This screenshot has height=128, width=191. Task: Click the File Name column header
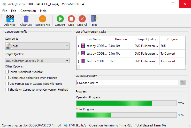(x=94, y=39)
